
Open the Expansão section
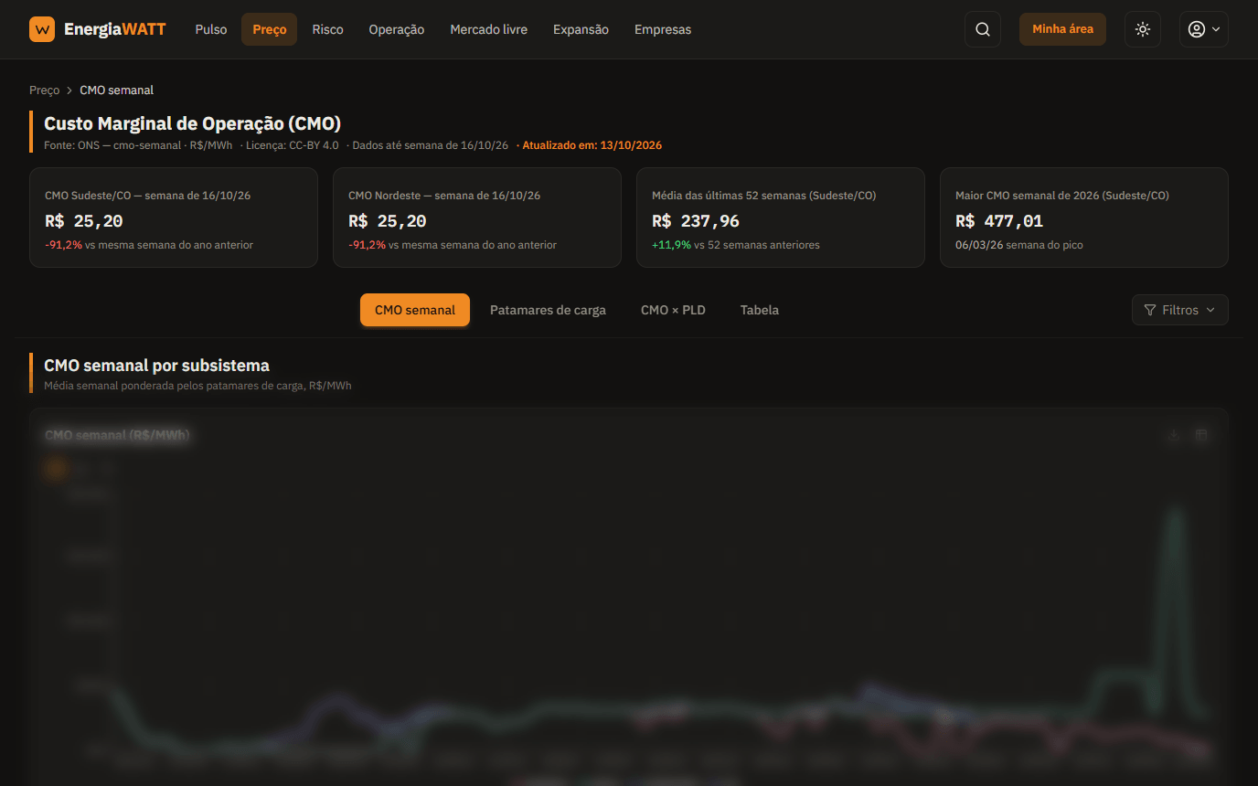tap(581, 29)
